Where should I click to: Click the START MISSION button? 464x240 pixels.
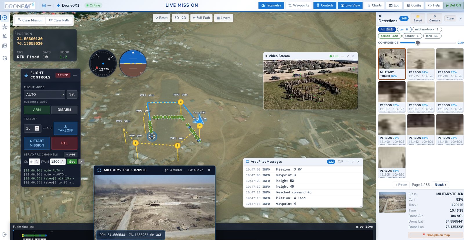(37, 143)
